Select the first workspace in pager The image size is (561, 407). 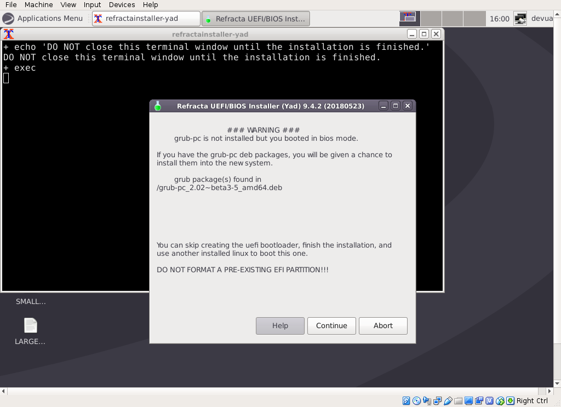pos(409,19)
